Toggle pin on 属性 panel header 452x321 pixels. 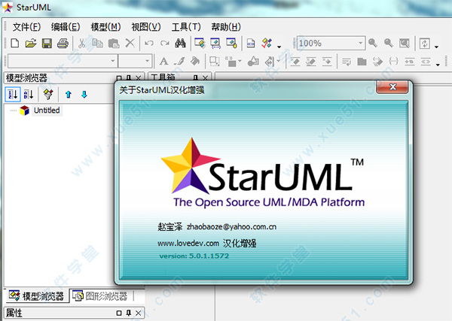point(129,313)
